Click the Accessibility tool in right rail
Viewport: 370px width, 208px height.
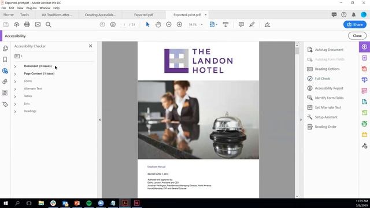(364, 47)
